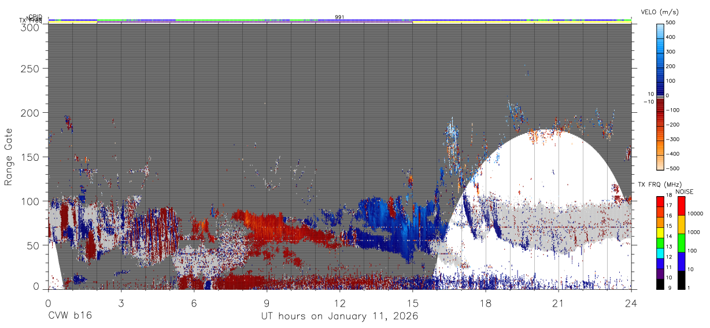Click the '10000' tick on the NOISE scale
Screen dimensions: 710x328
click(695, 213)
